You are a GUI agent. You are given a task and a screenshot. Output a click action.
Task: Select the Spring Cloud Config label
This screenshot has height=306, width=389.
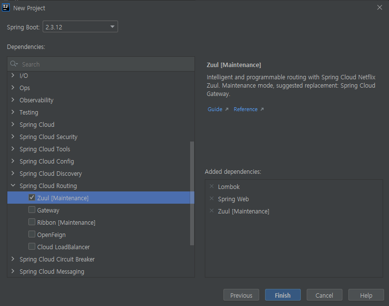[47, 162]
